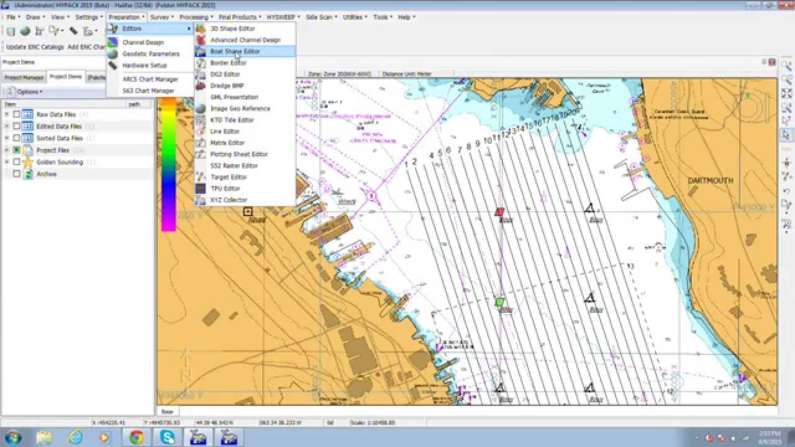The image size is (795, 447).
Task: Open Advanced Channel Design editor
Action: [x=245, y=40]
